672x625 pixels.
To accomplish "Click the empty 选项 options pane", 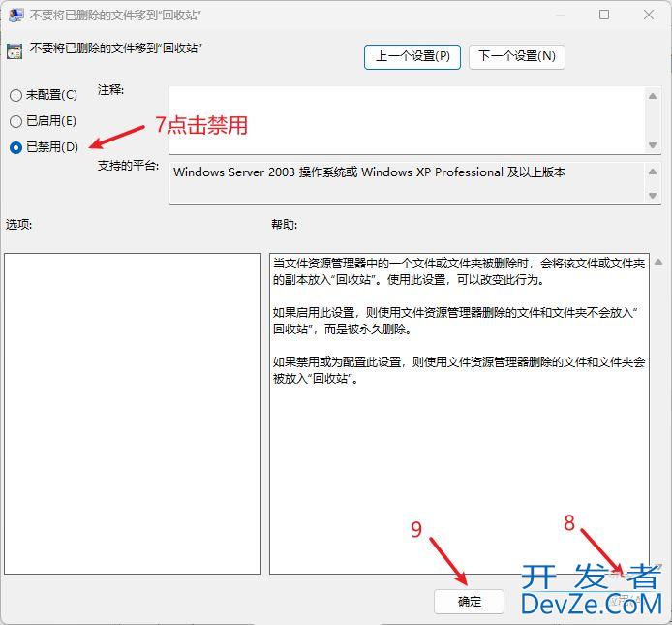I will (133, 414).
